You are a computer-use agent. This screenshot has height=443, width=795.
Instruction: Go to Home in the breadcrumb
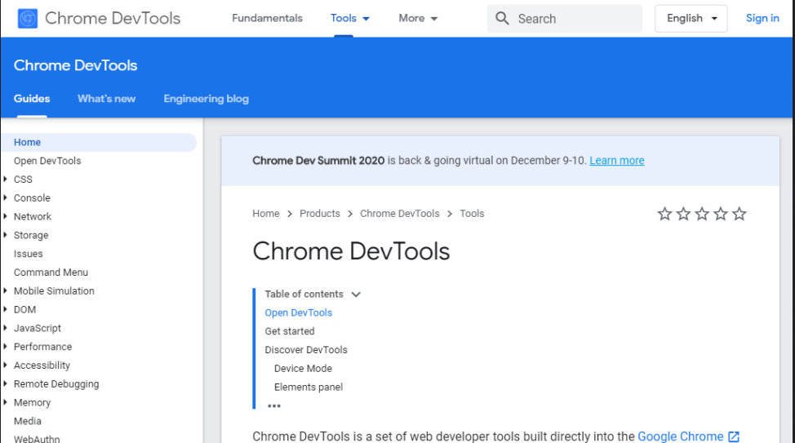pyautogui.click(x=265, y=214)
